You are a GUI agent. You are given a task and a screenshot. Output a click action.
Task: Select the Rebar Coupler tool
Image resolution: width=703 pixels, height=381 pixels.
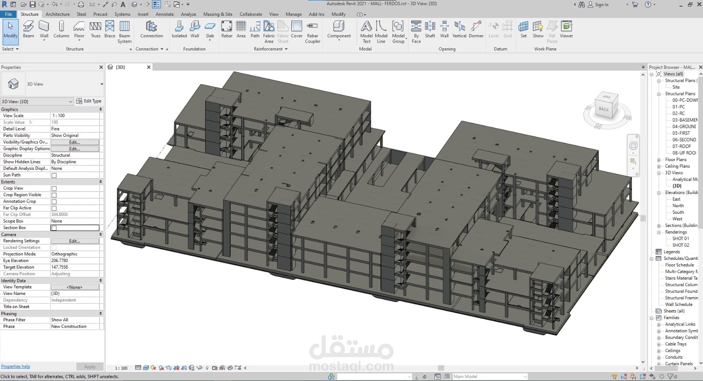pos(312,32)
